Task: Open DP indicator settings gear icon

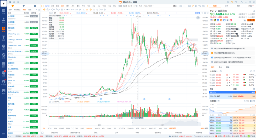Action: click(x=50, y=13)
